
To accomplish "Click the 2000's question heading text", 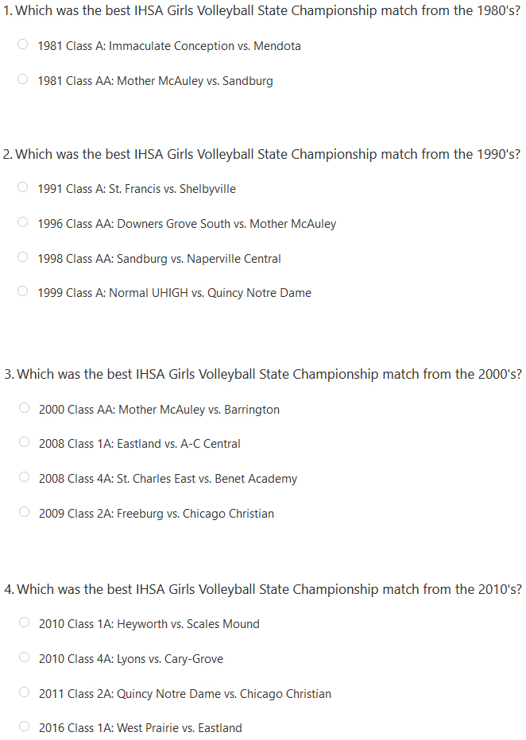I will pos(263,374).
